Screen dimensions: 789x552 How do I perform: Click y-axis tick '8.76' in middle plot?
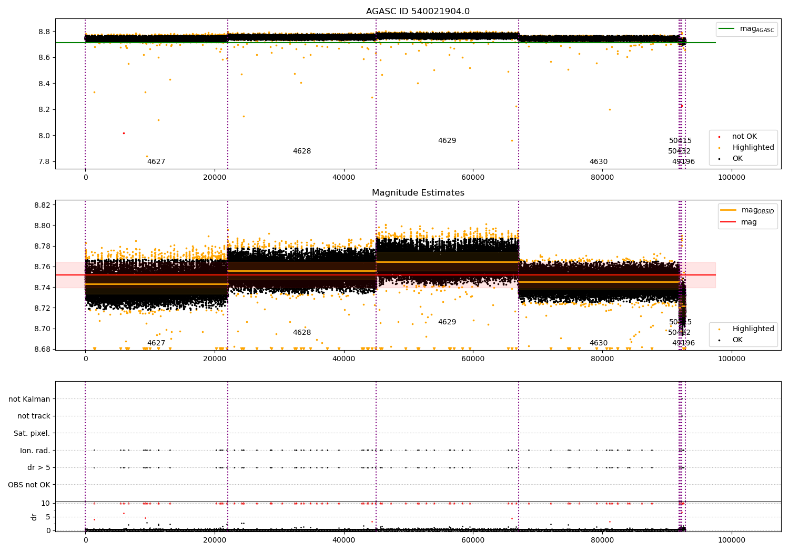(x=43, y=267)
